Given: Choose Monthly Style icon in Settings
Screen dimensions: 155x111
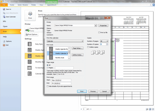Looking at the screenshot, I should [30, 62].
